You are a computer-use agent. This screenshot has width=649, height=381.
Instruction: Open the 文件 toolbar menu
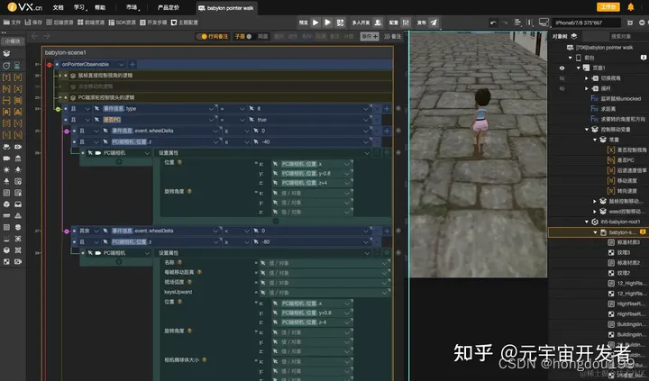[12, 23]
